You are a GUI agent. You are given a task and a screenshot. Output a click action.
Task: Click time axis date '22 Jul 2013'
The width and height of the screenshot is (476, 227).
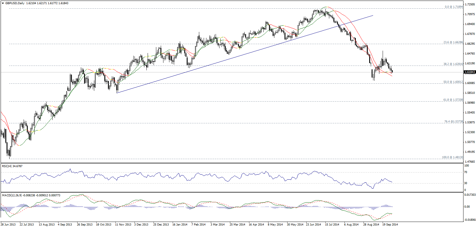tap(27, 225)
